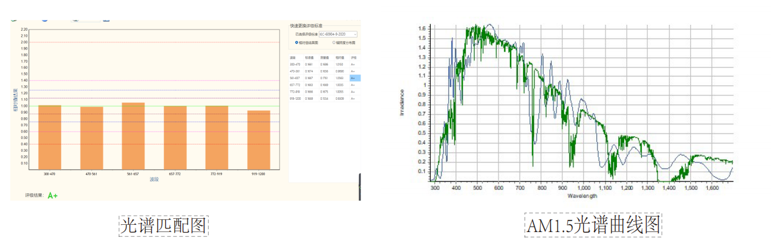Image resolution: width=773 pixels, height=252 pixels.
Task: Click the 相对值 column header
Action: point(339,57)
